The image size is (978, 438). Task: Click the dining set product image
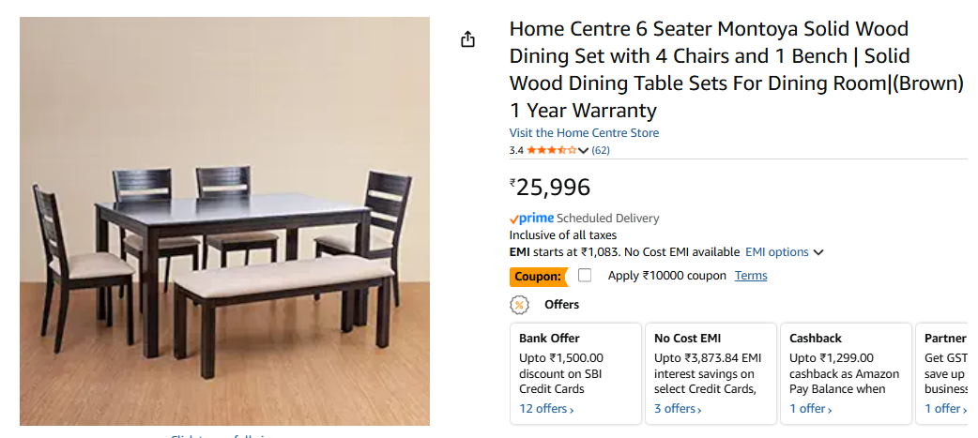point(224,221)
